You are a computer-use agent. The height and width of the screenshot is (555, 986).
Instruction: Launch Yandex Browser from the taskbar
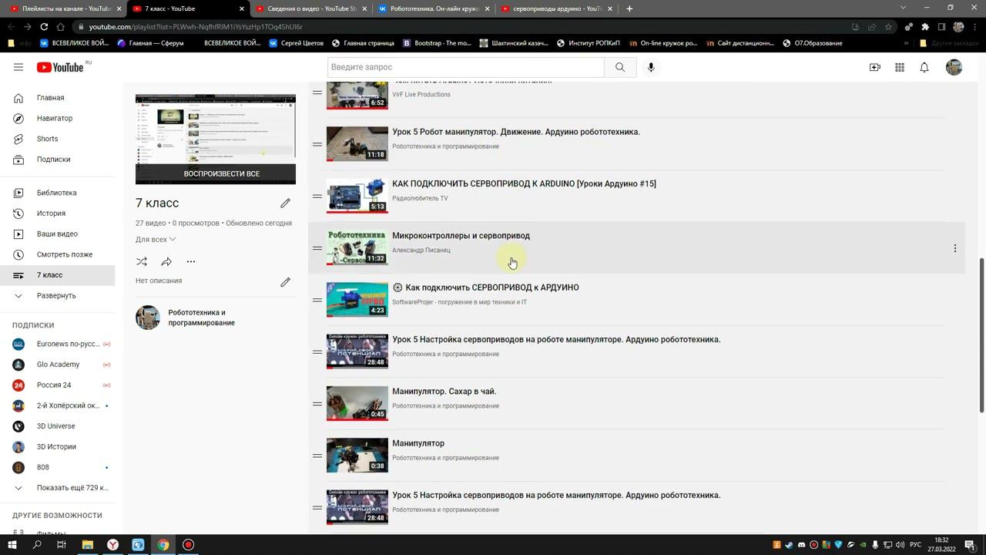(x=112, y=545)
